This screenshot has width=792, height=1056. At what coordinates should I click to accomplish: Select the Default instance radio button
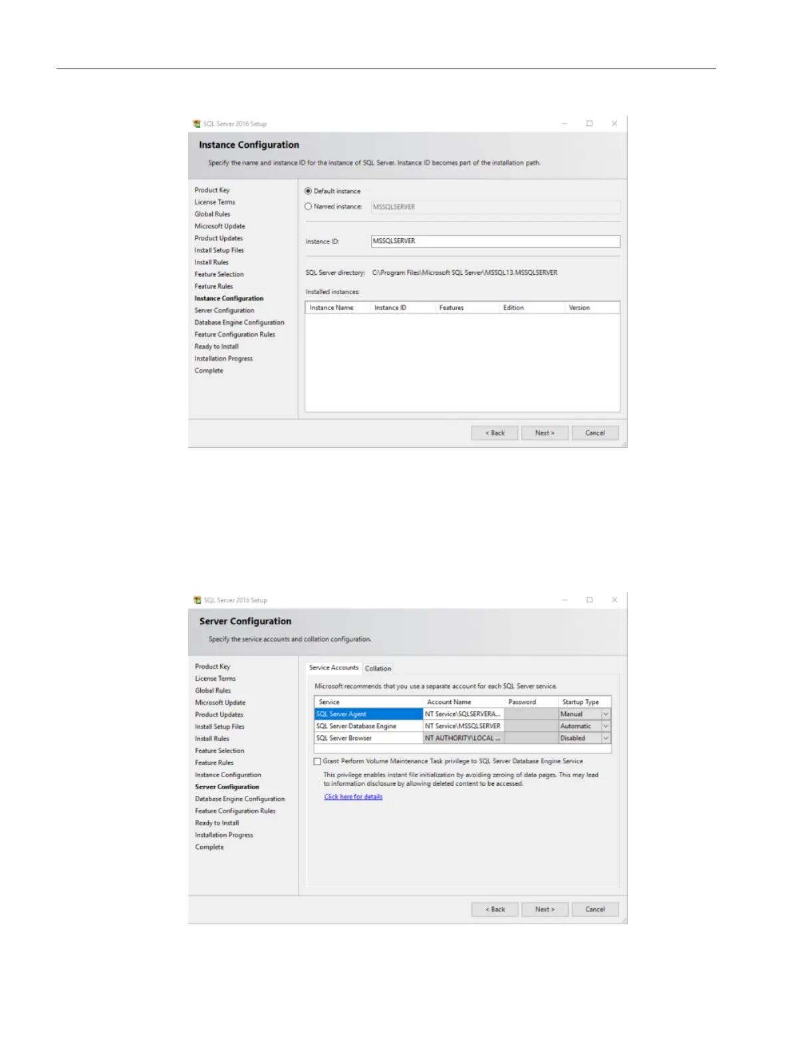tap(308, 191)
